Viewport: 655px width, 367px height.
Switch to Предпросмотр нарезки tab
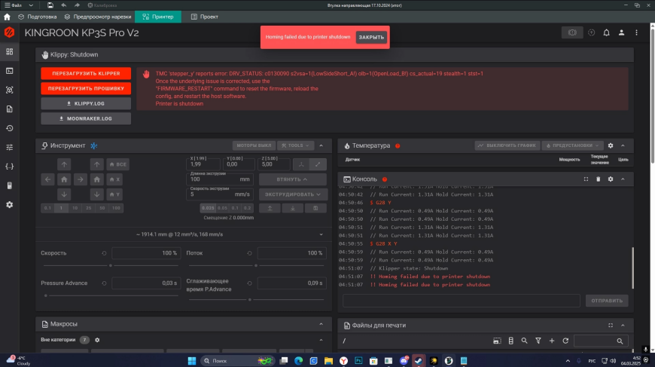click(x=98, y=17)
